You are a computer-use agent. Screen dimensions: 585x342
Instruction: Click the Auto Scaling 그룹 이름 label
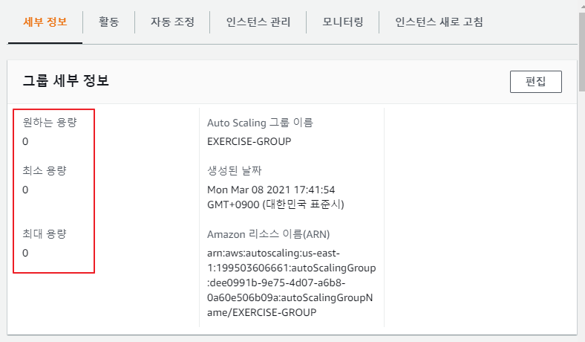(x=260, y=123)
